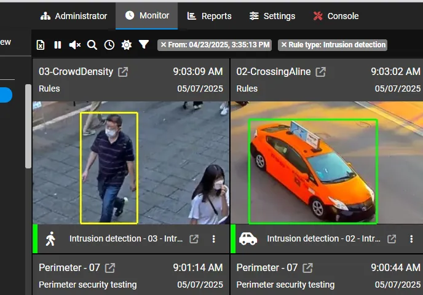This screenshot has width=423, height=295.
Task: Remove the Rule type Intrusion detection filter
Action: 284,45
